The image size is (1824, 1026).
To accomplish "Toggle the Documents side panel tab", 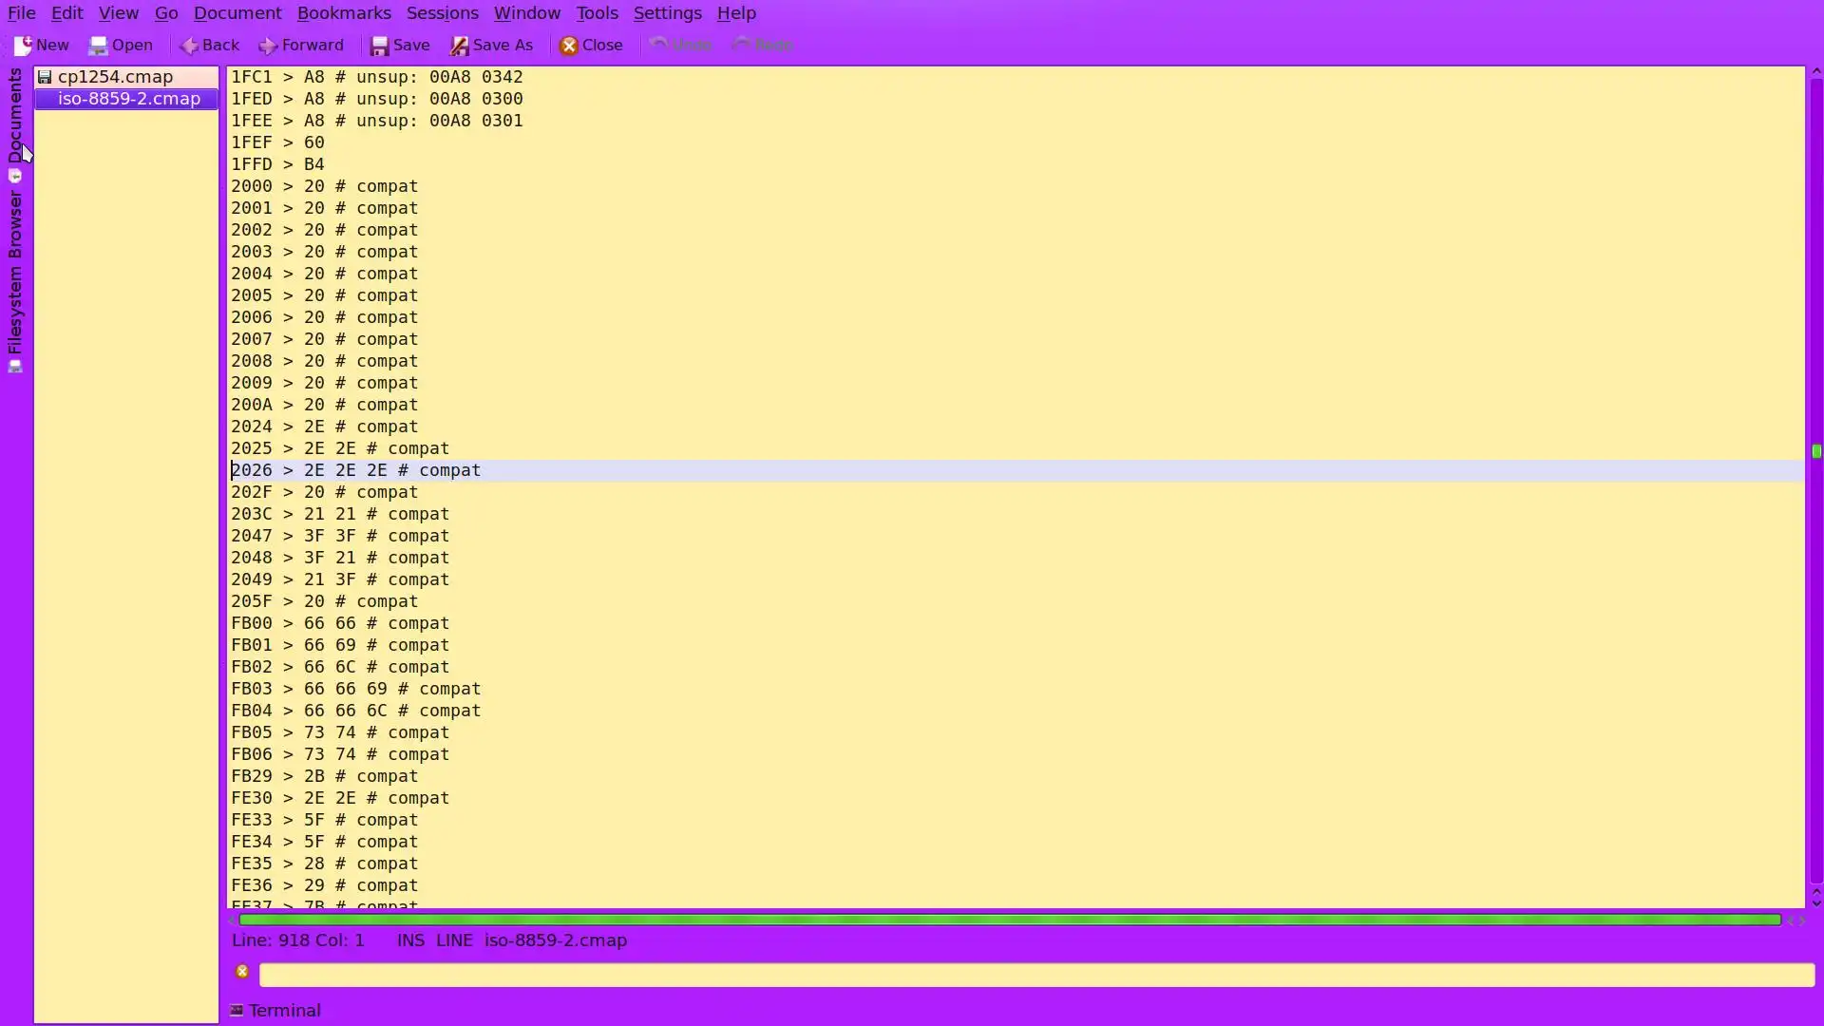I will click(x=15, y=114).
